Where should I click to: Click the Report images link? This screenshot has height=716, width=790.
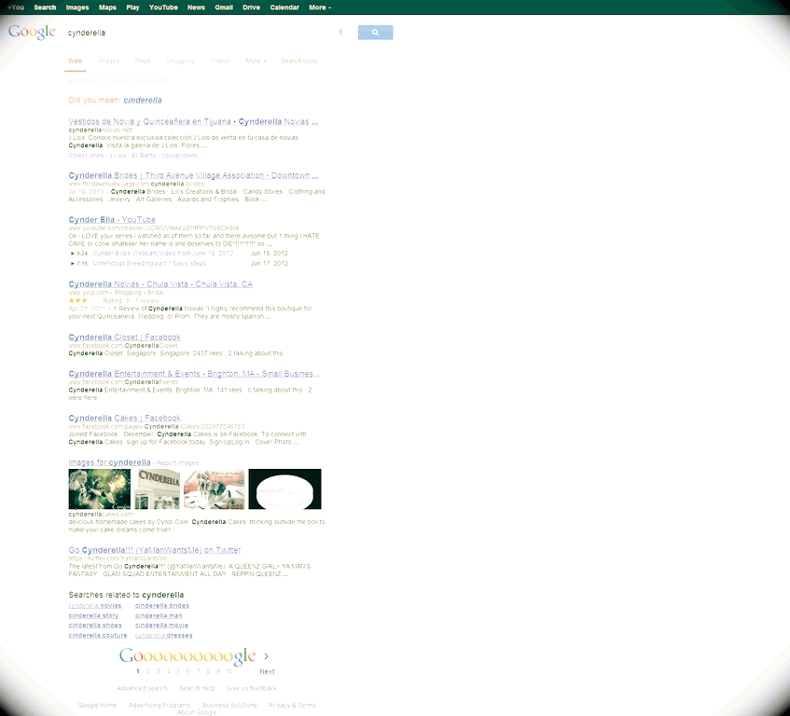pos(177,462)
